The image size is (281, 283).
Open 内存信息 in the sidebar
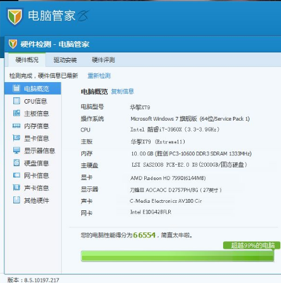coord(33,126)
